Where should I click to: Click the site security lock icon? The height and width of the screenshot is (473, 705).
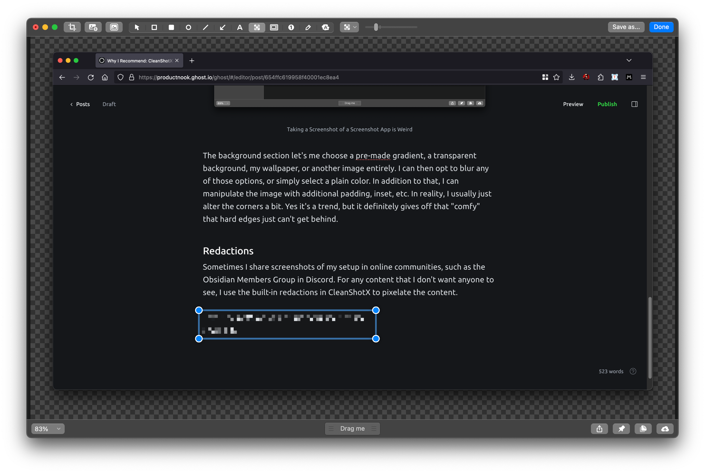point(131,77)
